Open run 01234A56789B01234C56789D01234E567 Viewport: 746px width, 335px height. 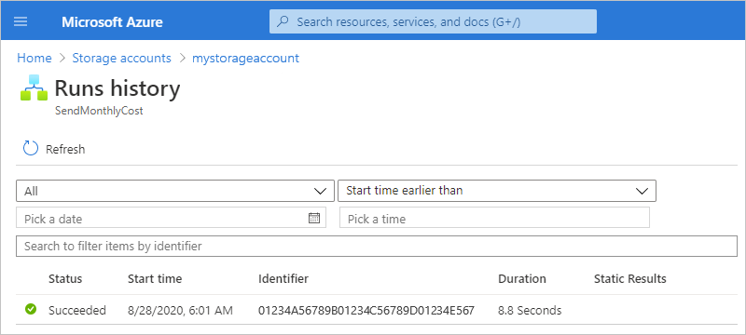[366, 310]
